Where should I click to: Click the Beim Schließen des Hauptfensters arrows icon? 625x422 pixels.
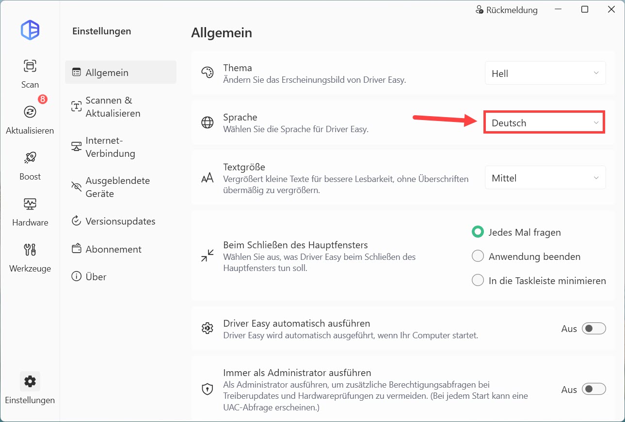pyautogui.click(x=207, y=256)
